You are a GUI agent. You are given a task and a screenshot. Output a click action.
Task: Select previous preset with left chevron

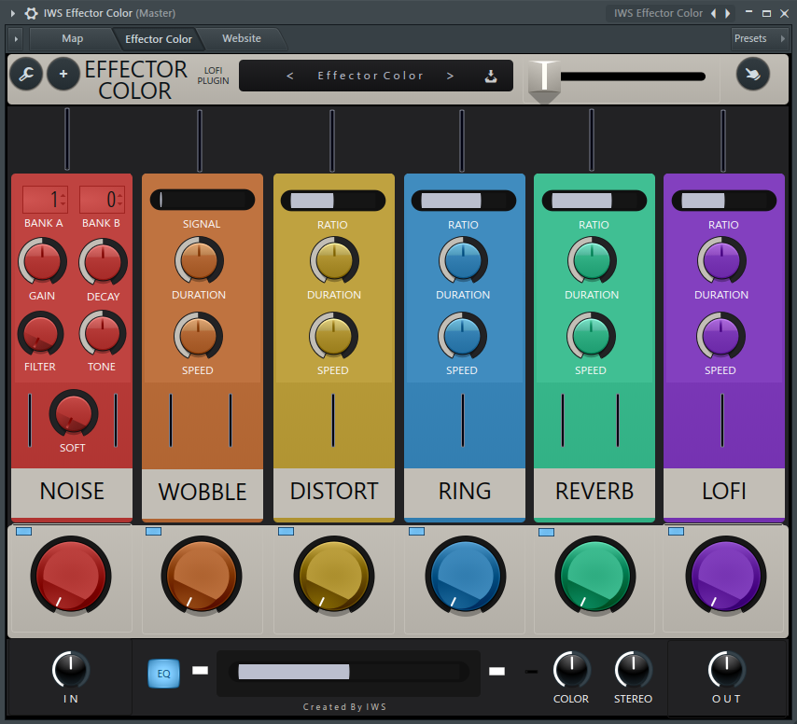click(x=289, y=76)
